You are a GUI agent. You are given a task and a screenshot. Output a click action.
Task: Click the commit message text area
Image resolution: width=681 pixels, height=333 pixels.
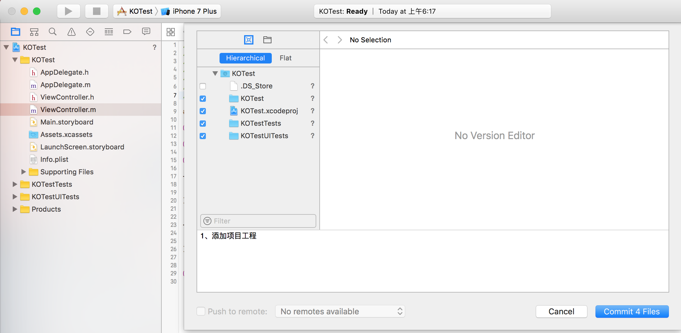433,261
